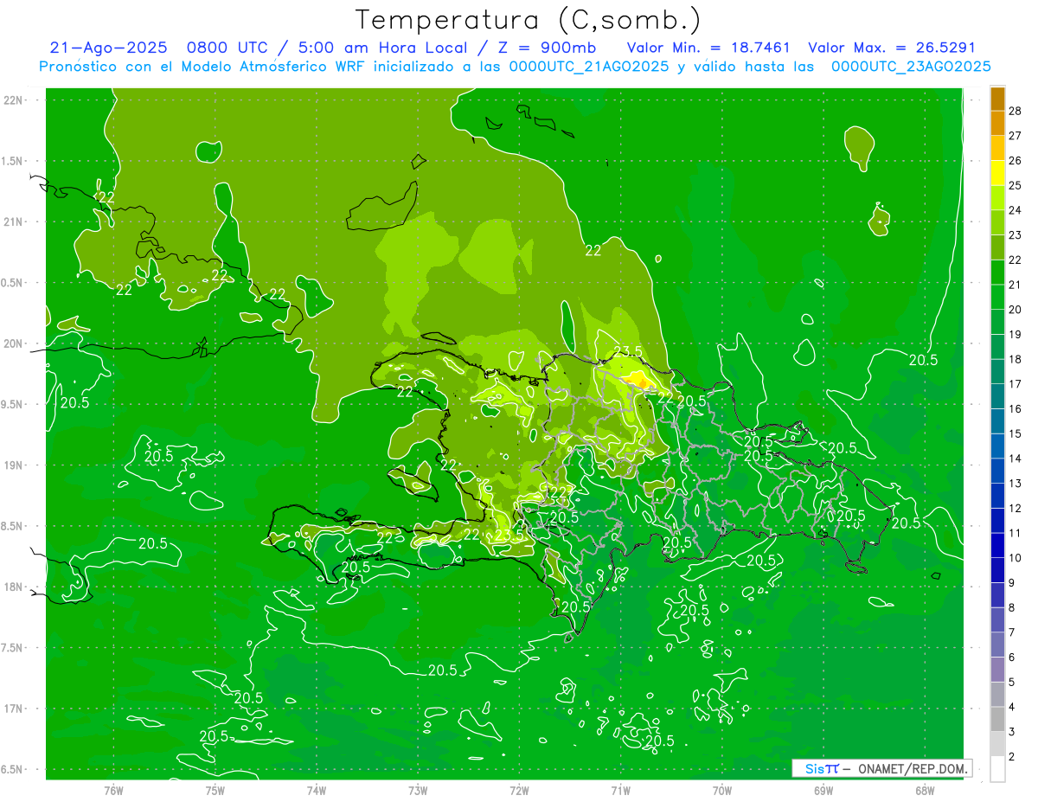The height and width of the screenshot is (802, 1038).
Task: Select the blue legend swatch between 13 and 14
Action: point(997,471)
